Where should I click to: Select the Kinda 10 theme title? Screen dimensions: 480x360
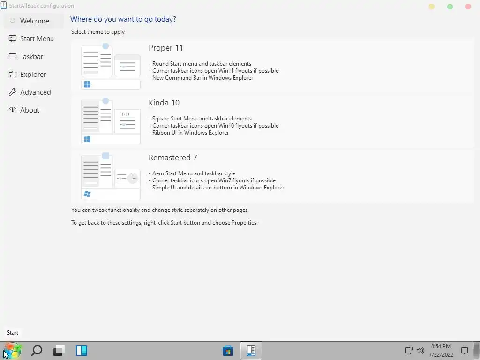[x=164, y=103]
